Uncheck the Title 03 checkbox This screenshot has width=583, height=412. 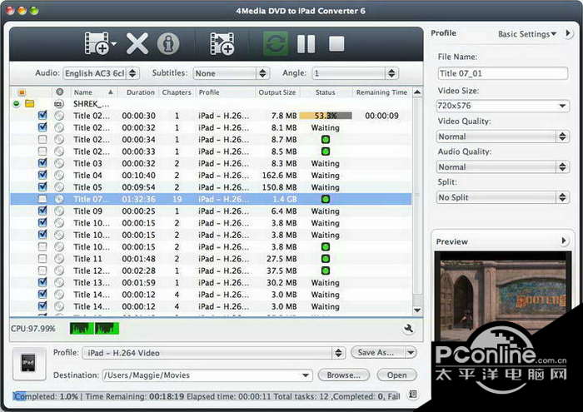42,163
